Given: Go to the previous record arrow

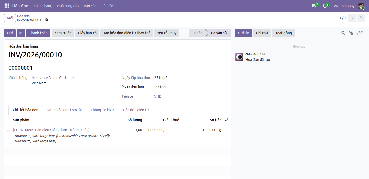Looking at the screenshot, I should (x=352, y=18).
